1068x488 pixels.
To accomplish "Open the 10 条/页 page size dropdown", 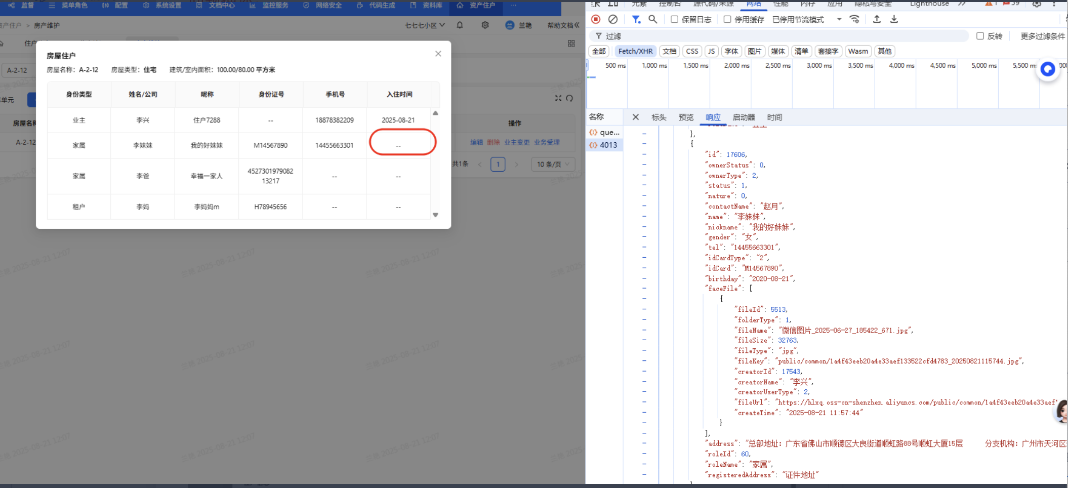I will (553, 164).
